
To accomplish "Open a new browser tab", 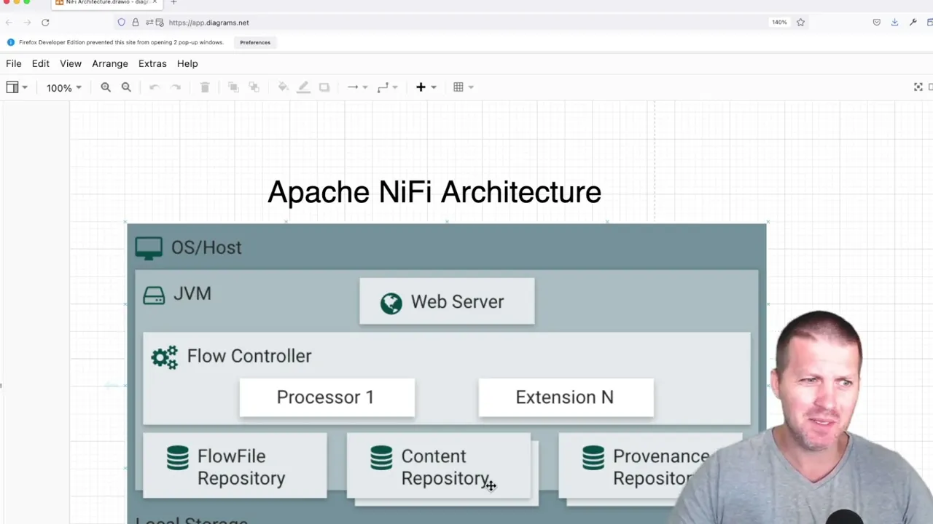I will pos(173,2).
